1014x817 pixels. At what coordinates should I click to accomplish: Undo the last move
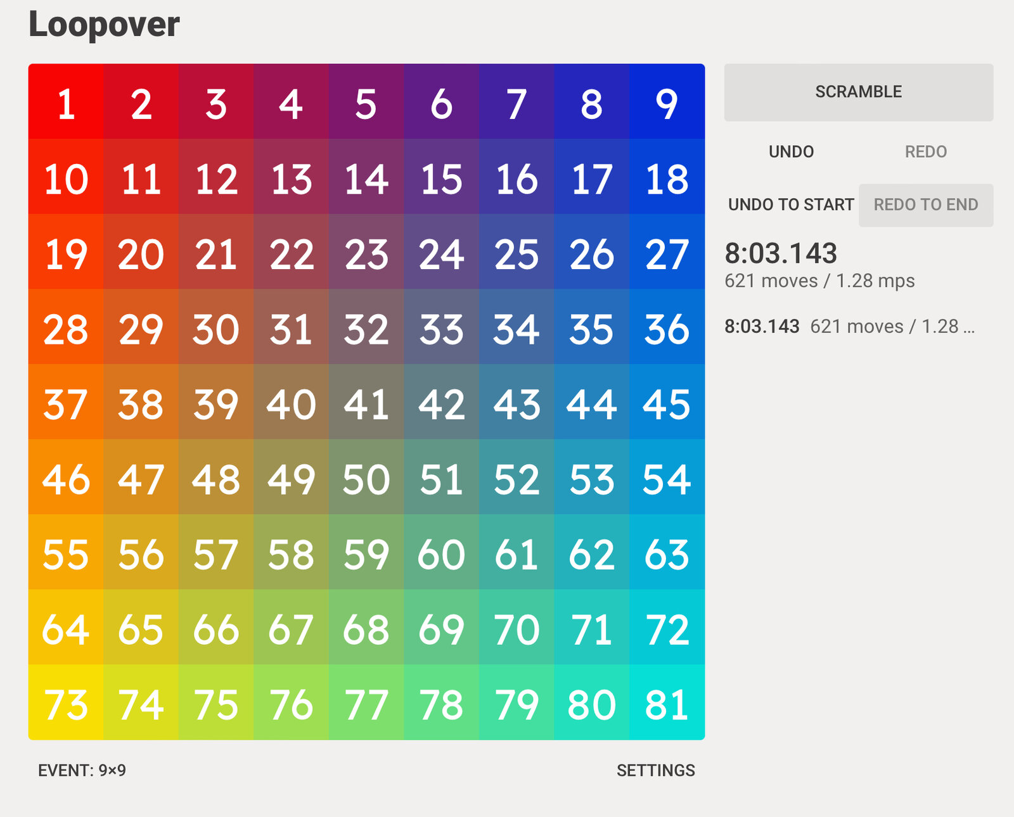[791, 152]
